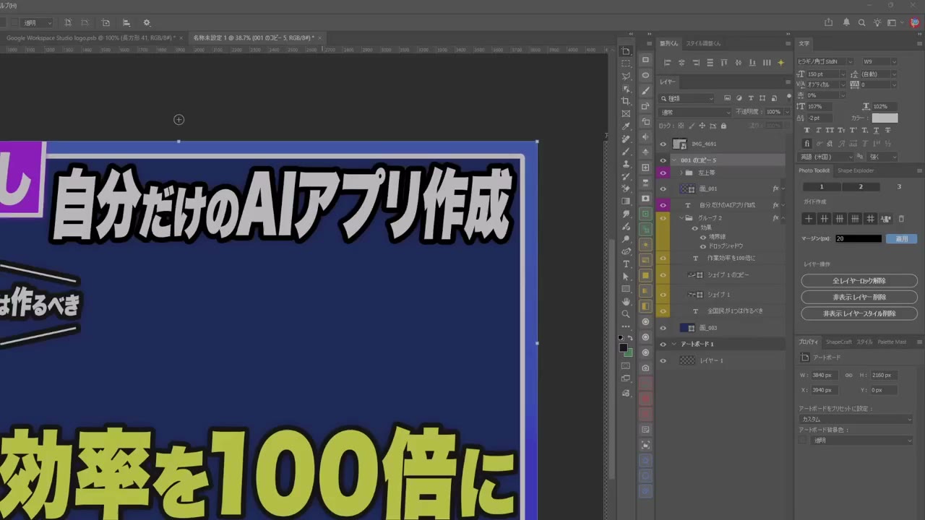This screenshot has width=925, height=520.
Task: Collapse the グループ 2 group
Action: pyautogui.click(x=681, y=218)
